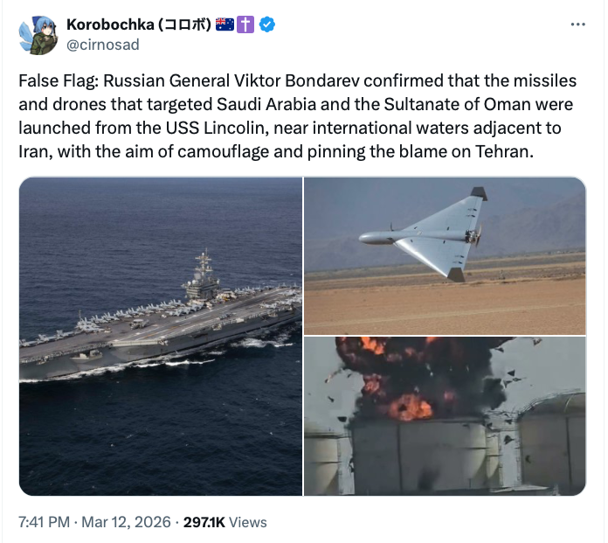Click the purple cross emoji
Image resolution: width=608 pixels, height=543 pixels.
click(246, 25)
